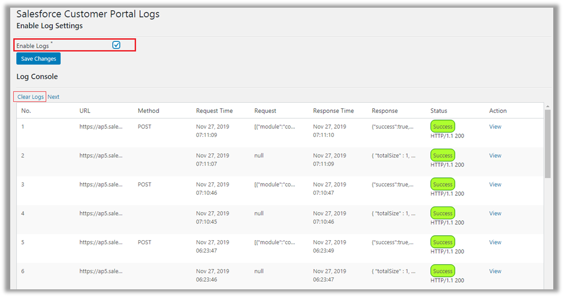Click the log table vertical scrollbar thumb

(548, 143)
